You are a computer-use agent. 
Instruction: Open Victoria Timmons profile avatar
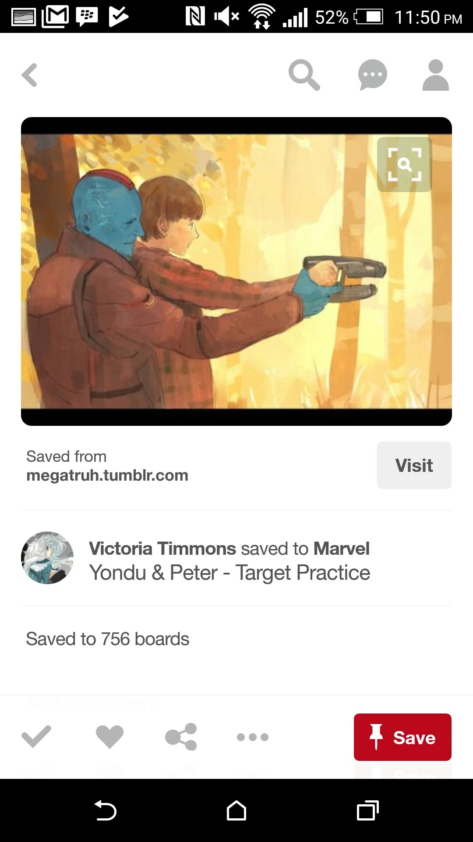pyautogui.click(x=47, y=558)
